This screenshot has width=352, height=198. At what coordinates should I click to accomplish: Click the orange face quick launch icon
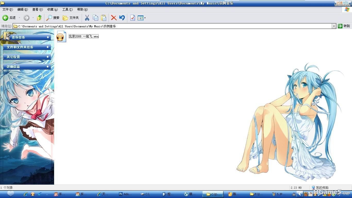(x=33, y=194)
